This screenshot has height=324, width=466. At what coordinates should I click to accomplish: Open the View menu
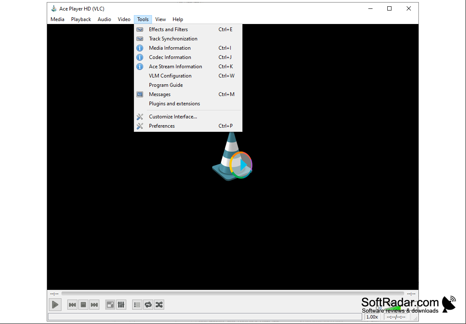tap(160, 19)
